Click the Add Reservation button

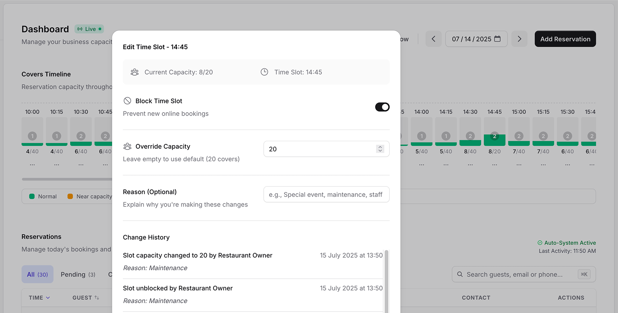[x=565, y=39]
